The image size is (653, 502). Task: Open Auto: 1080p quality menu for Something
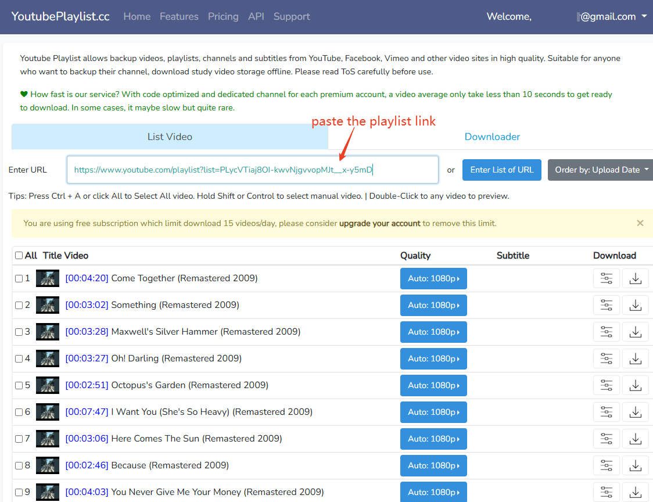[433, 305]
